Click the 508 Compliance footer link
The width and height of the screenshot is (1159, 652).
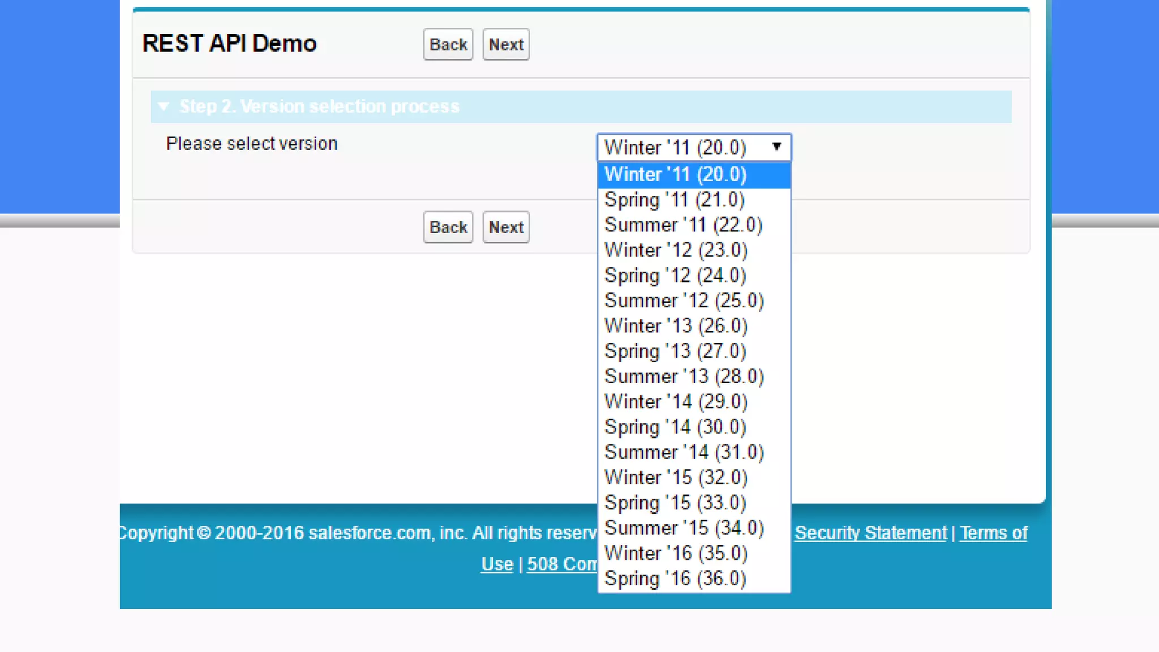pos(561,564)
